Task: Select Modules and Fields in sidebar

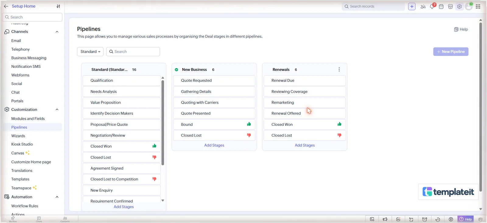Action: click(x=28, y=118)
